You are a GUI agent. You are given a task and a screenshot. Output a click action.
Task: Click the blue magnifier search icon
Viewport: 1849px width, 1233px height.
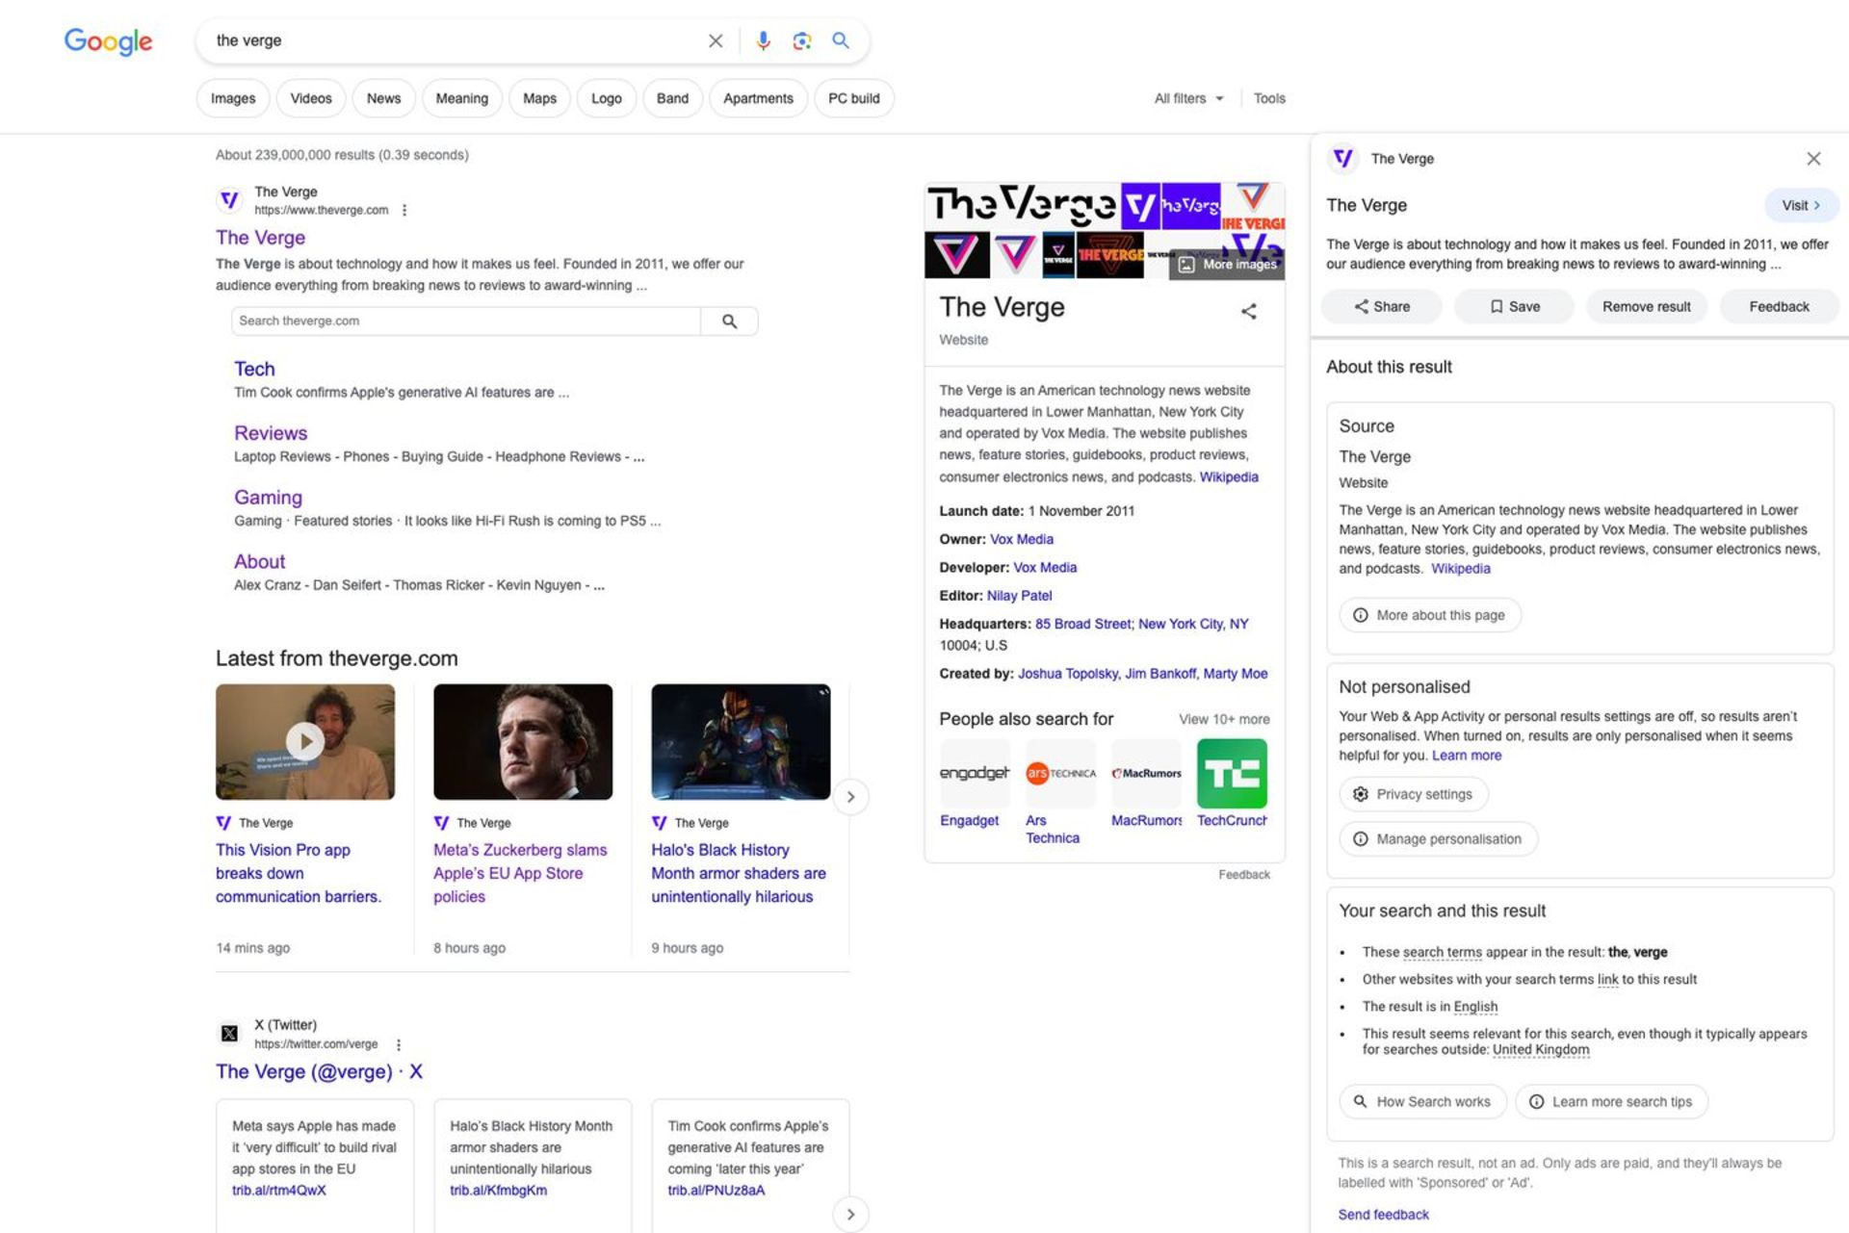pos(841,40)
